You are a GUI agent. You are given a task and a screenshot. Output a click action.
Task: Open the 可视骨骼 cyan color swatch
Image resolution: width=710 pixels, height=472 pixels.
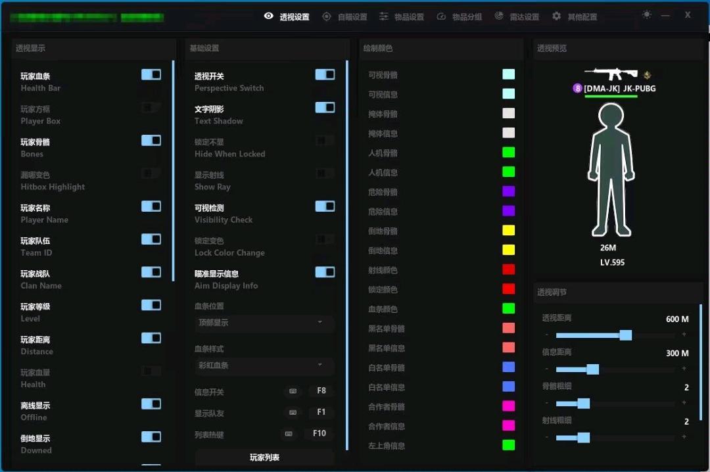coord(508,74)
